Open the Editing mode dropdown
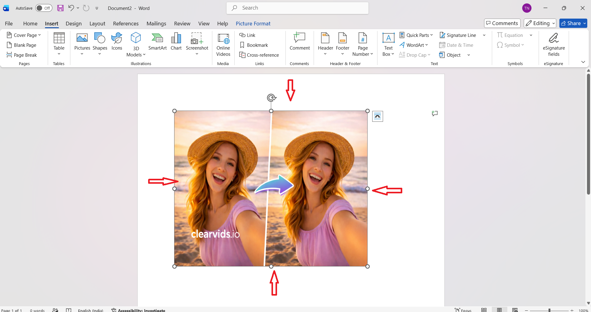The height and width of the screenshot is (312, 591). (x=540, y=23)
